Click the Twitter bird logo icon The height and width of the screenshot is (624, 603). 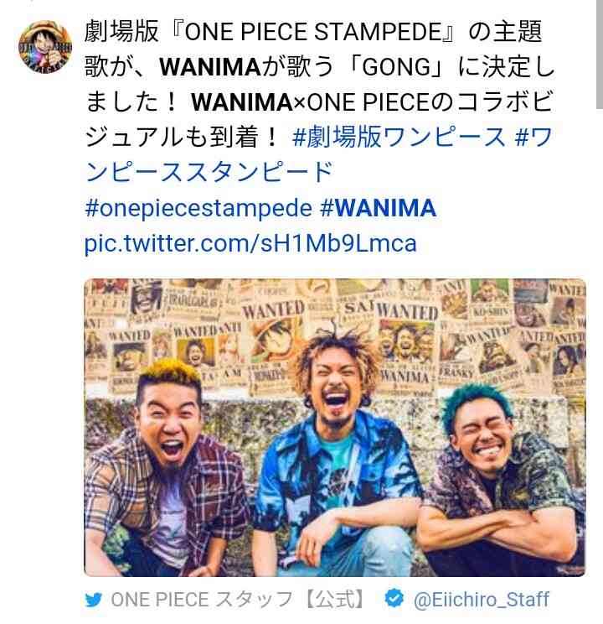pos(94,600)
